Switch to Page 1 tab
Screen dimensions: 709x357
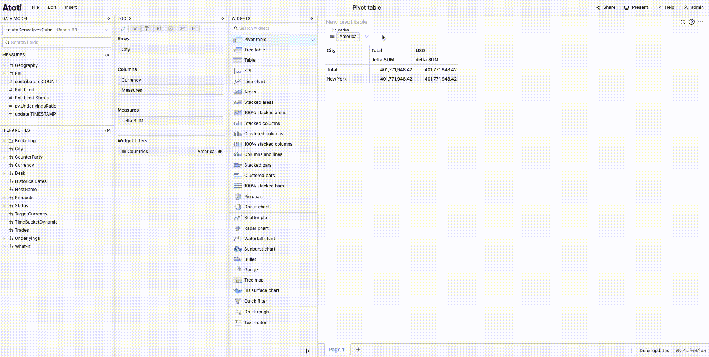pyautogui.click(x=336, y=349)
